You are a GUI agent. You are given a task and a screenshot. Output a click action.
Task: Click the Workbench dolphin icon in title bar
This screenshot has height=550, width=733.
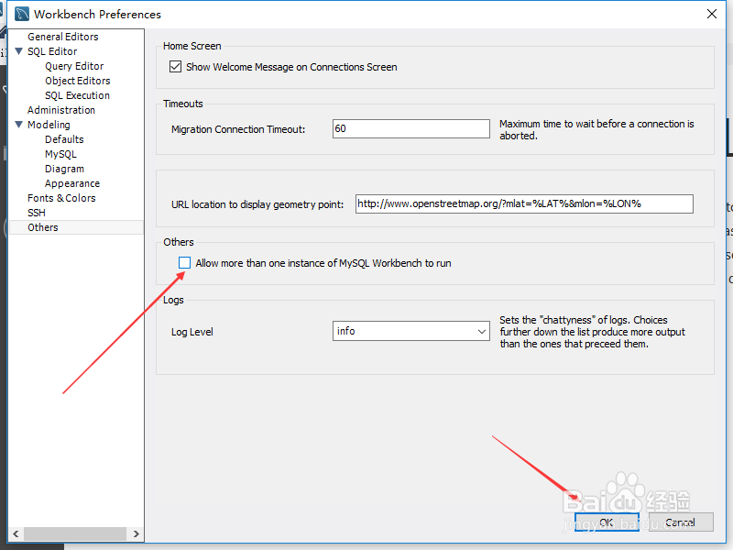(21, 14)
